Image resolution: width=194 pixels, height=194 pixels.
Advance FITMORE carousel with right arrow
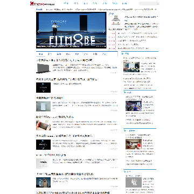103,31
